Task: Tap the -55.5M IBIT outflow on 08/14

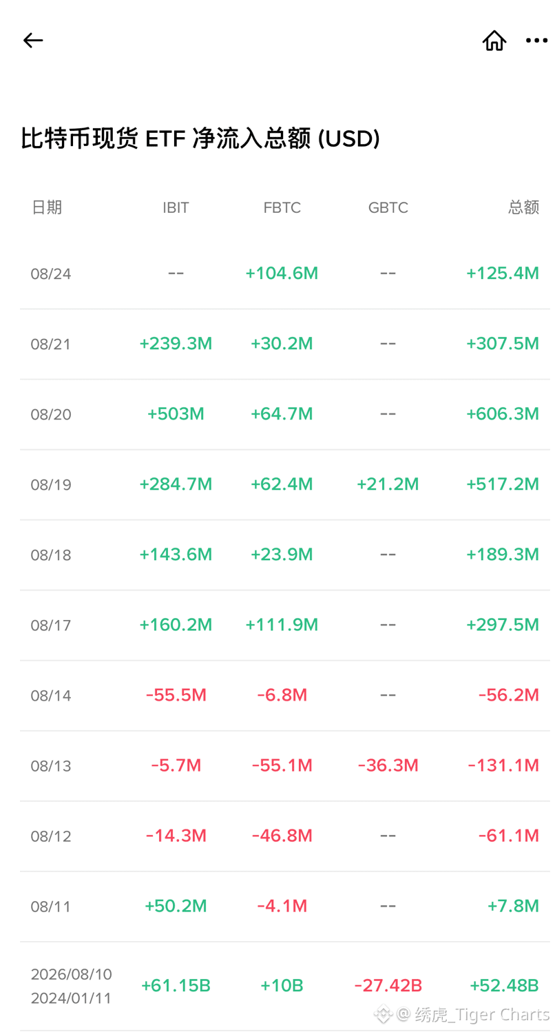Action: [176, 695]
